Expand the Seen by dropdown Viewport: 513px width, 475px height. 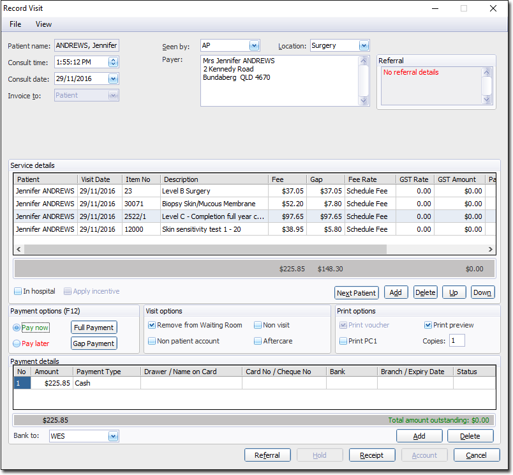[254, 46]
